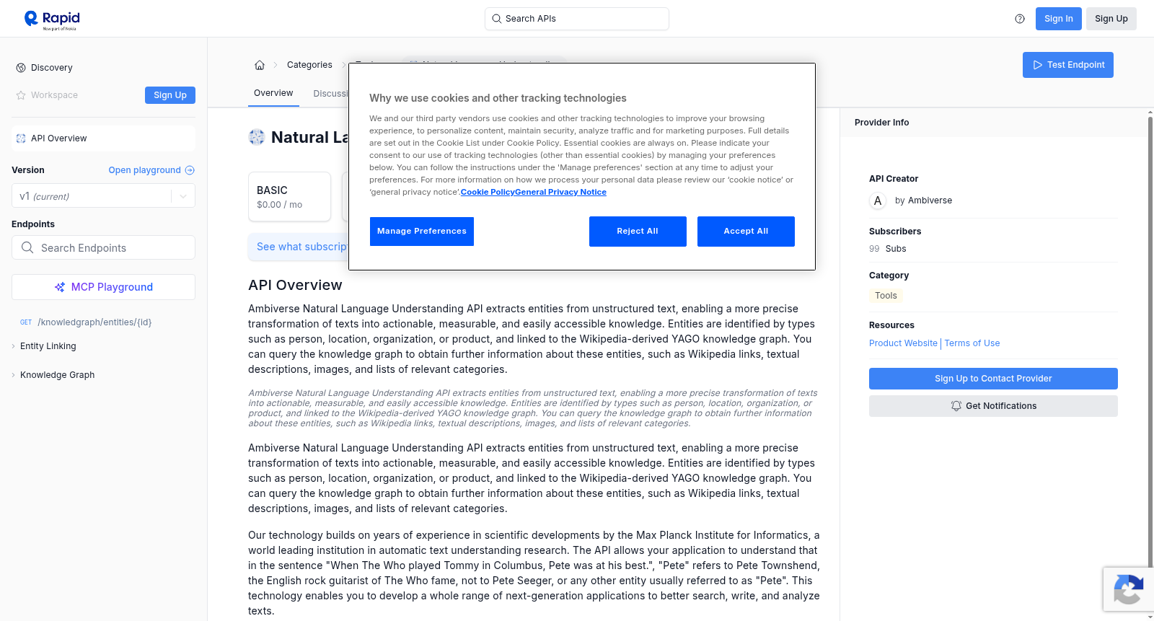Click the MCP Playground button
1154x621 pixels.
click(x=103, y=287)
